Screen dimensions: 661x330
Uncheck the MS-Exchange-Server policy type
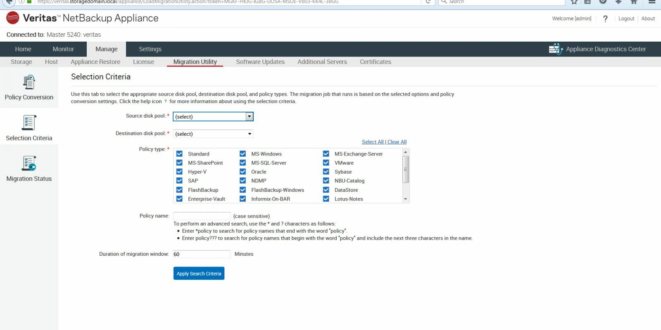(326, 153)
